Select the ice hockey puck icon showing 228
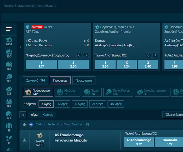The image size is (183, 152). 9,90
